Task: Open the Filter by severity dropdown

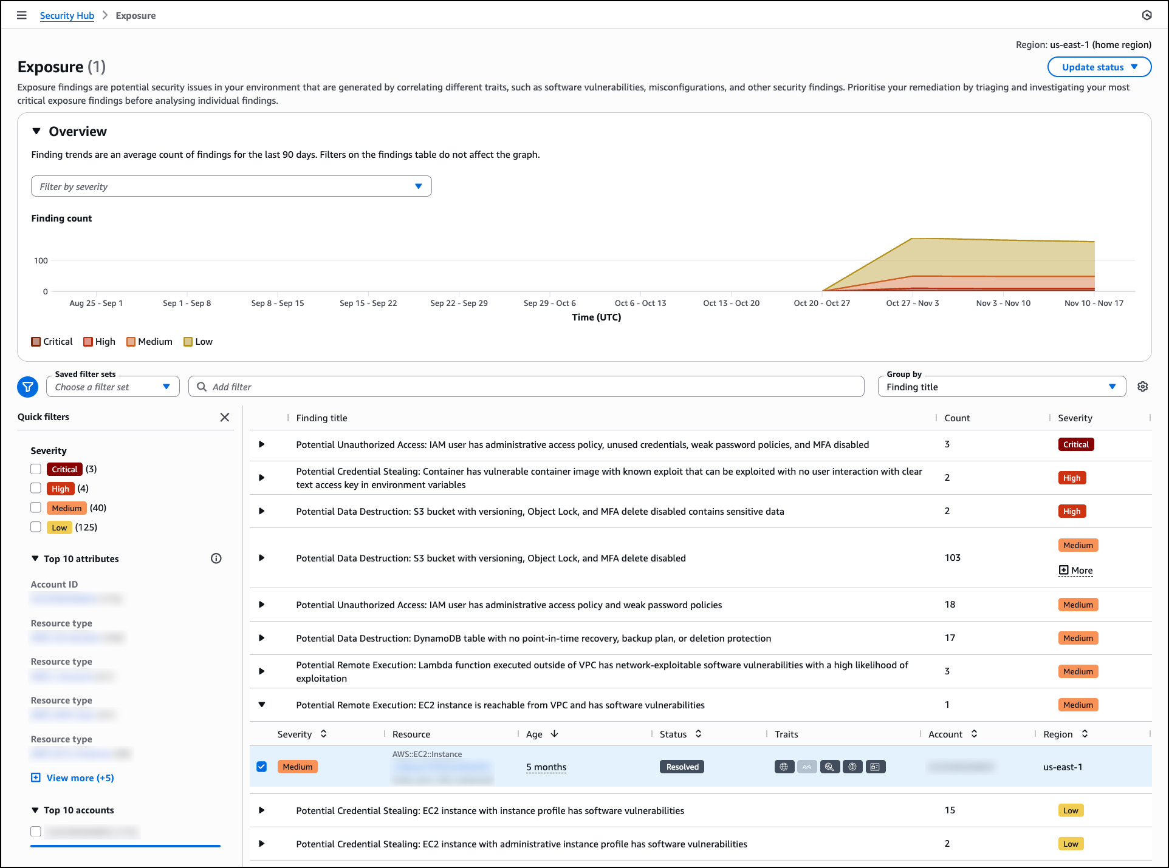Action: [231, 186]
